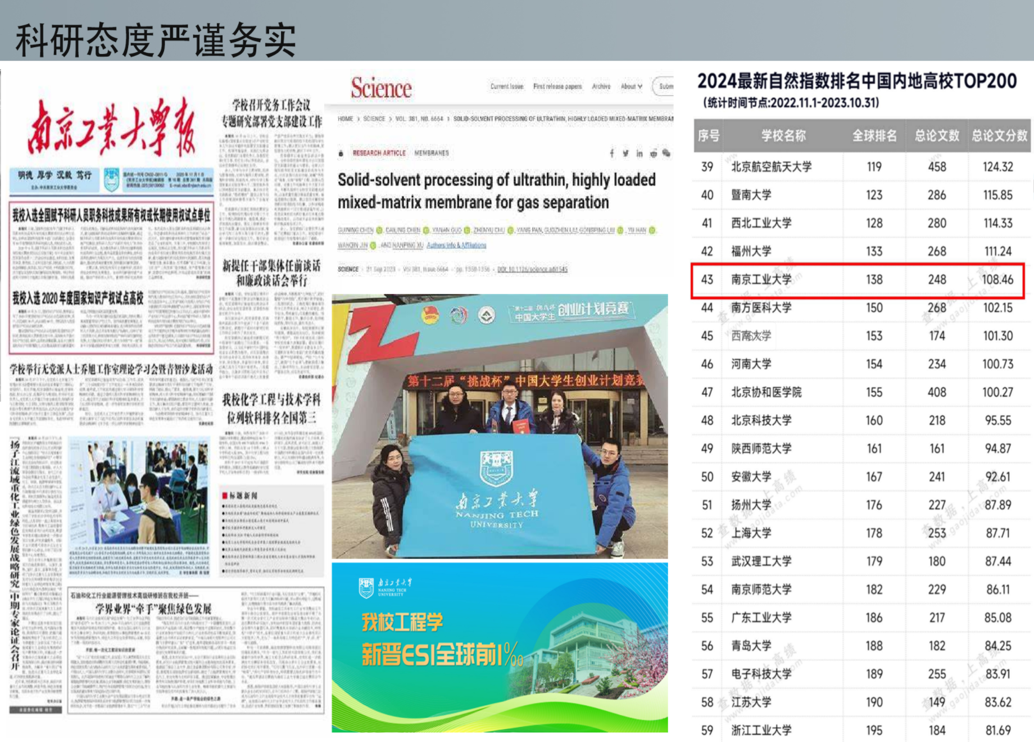
Task: Click author name Nanping Xu
Action: (408, 246)
